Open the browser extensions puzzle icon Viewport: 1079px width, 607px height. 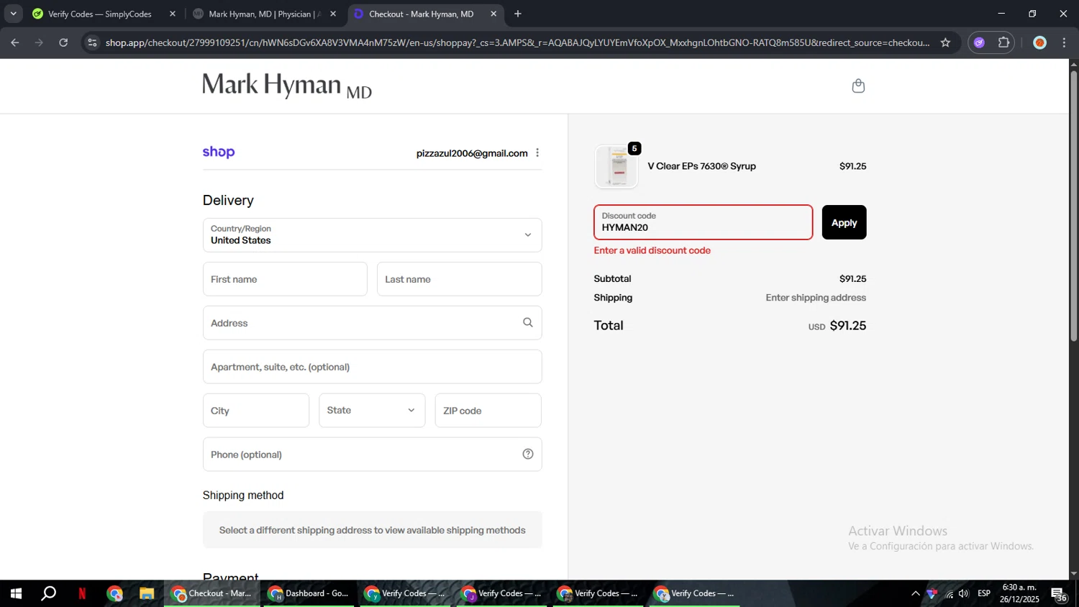pos(1003,42)
